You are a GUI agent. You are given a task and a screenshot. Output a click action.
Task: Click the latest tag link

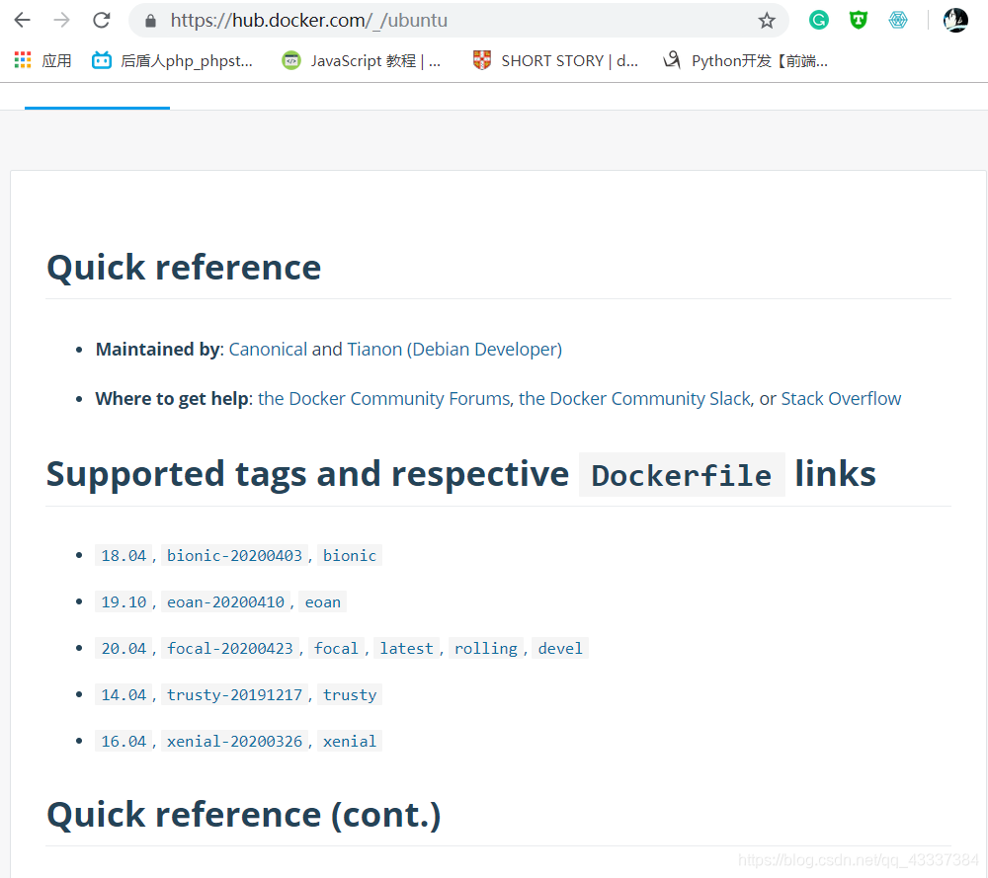pos(406,648)
